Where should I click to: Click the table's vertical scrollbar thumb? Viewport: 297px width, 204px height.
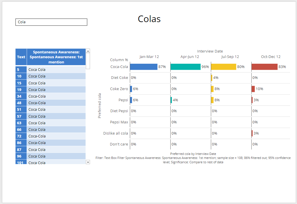88,61
